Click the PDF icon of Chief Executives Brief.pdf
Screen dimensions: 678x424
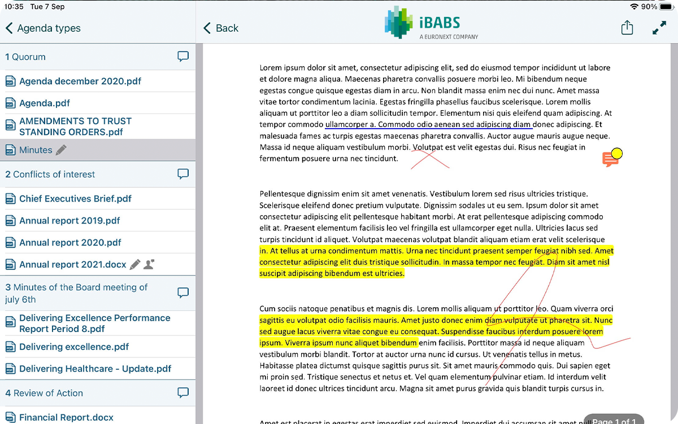10,199
